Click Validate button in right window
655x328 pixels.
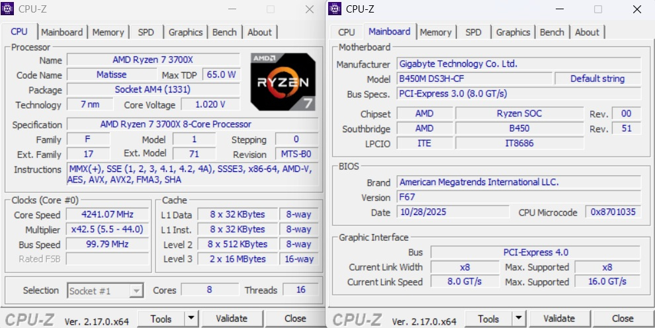559,319
